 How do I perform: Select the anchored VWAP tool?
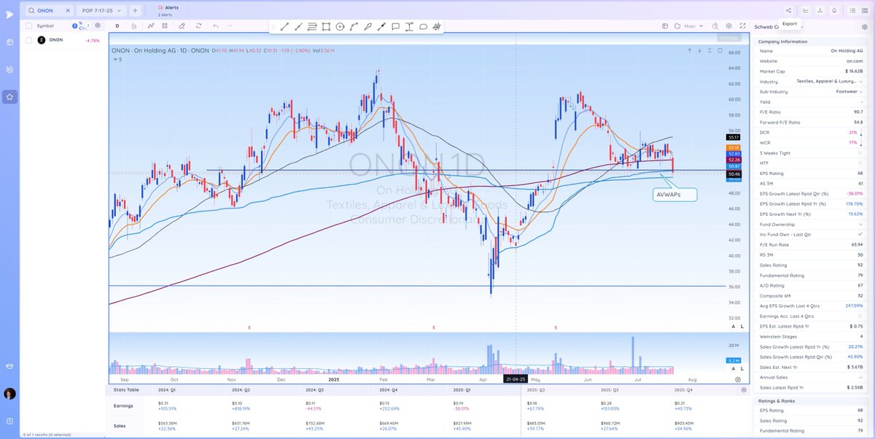tap(437, 26)
